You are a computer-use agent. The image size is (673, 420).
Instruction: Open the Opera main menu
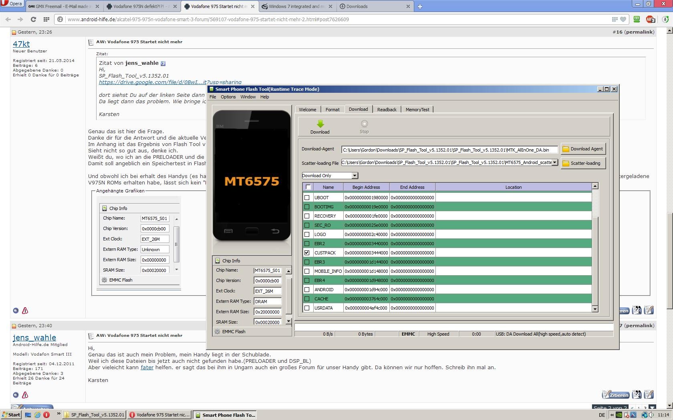coord(12,4)
